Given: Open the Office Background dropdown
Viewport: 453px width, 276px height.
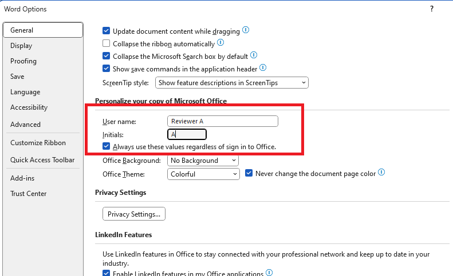Looking at the screenshot, I should click(x=203, y=161).
